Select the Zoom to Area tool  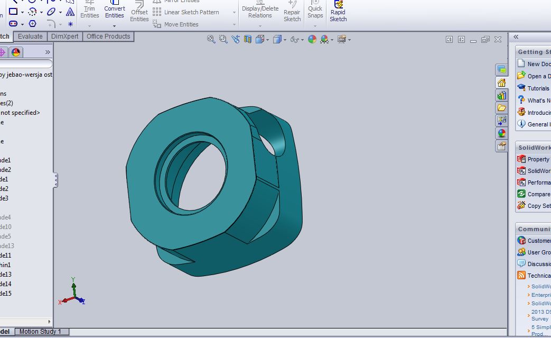pos(223,39)
